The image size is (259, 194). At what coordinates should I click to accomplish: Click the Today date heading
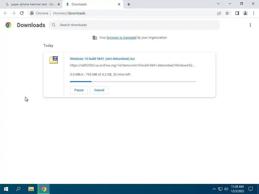click(48, 45)
